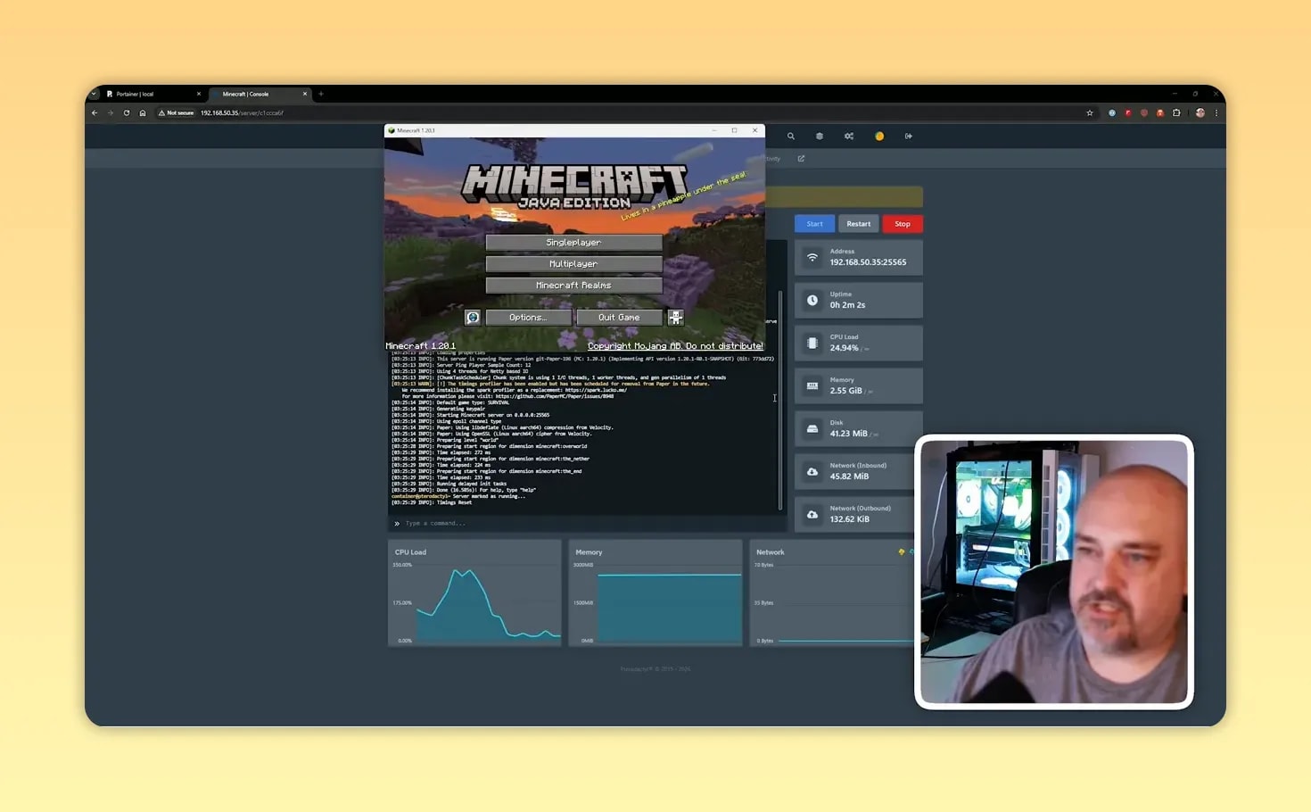Click the yellow inbound legend icon on Network chart
Screen dimensions: 1311x812
(902, 552)
